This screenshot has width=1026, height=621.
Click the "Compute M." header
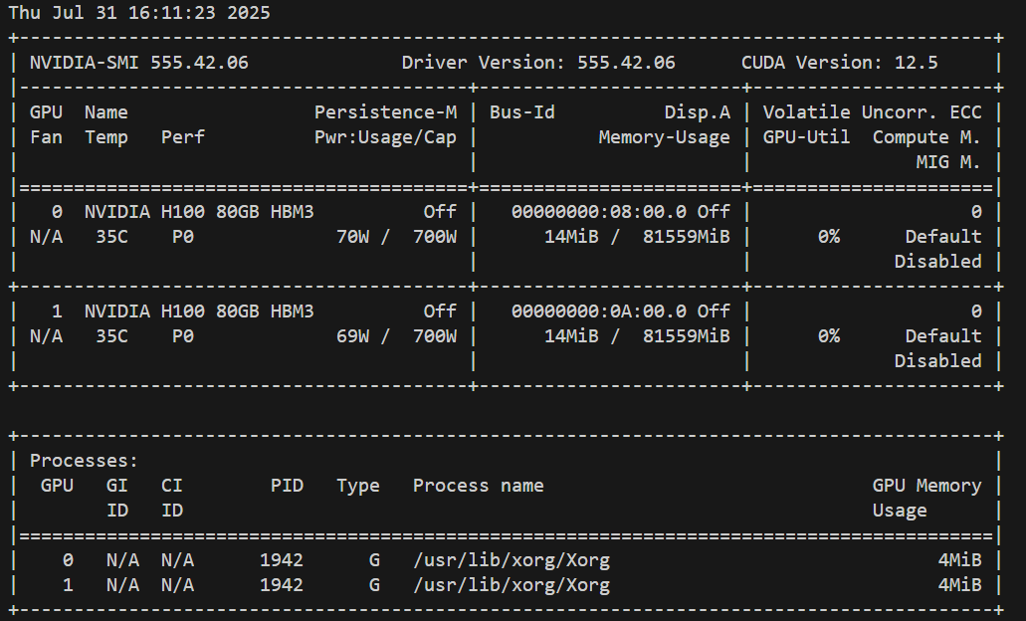[927, 137]
